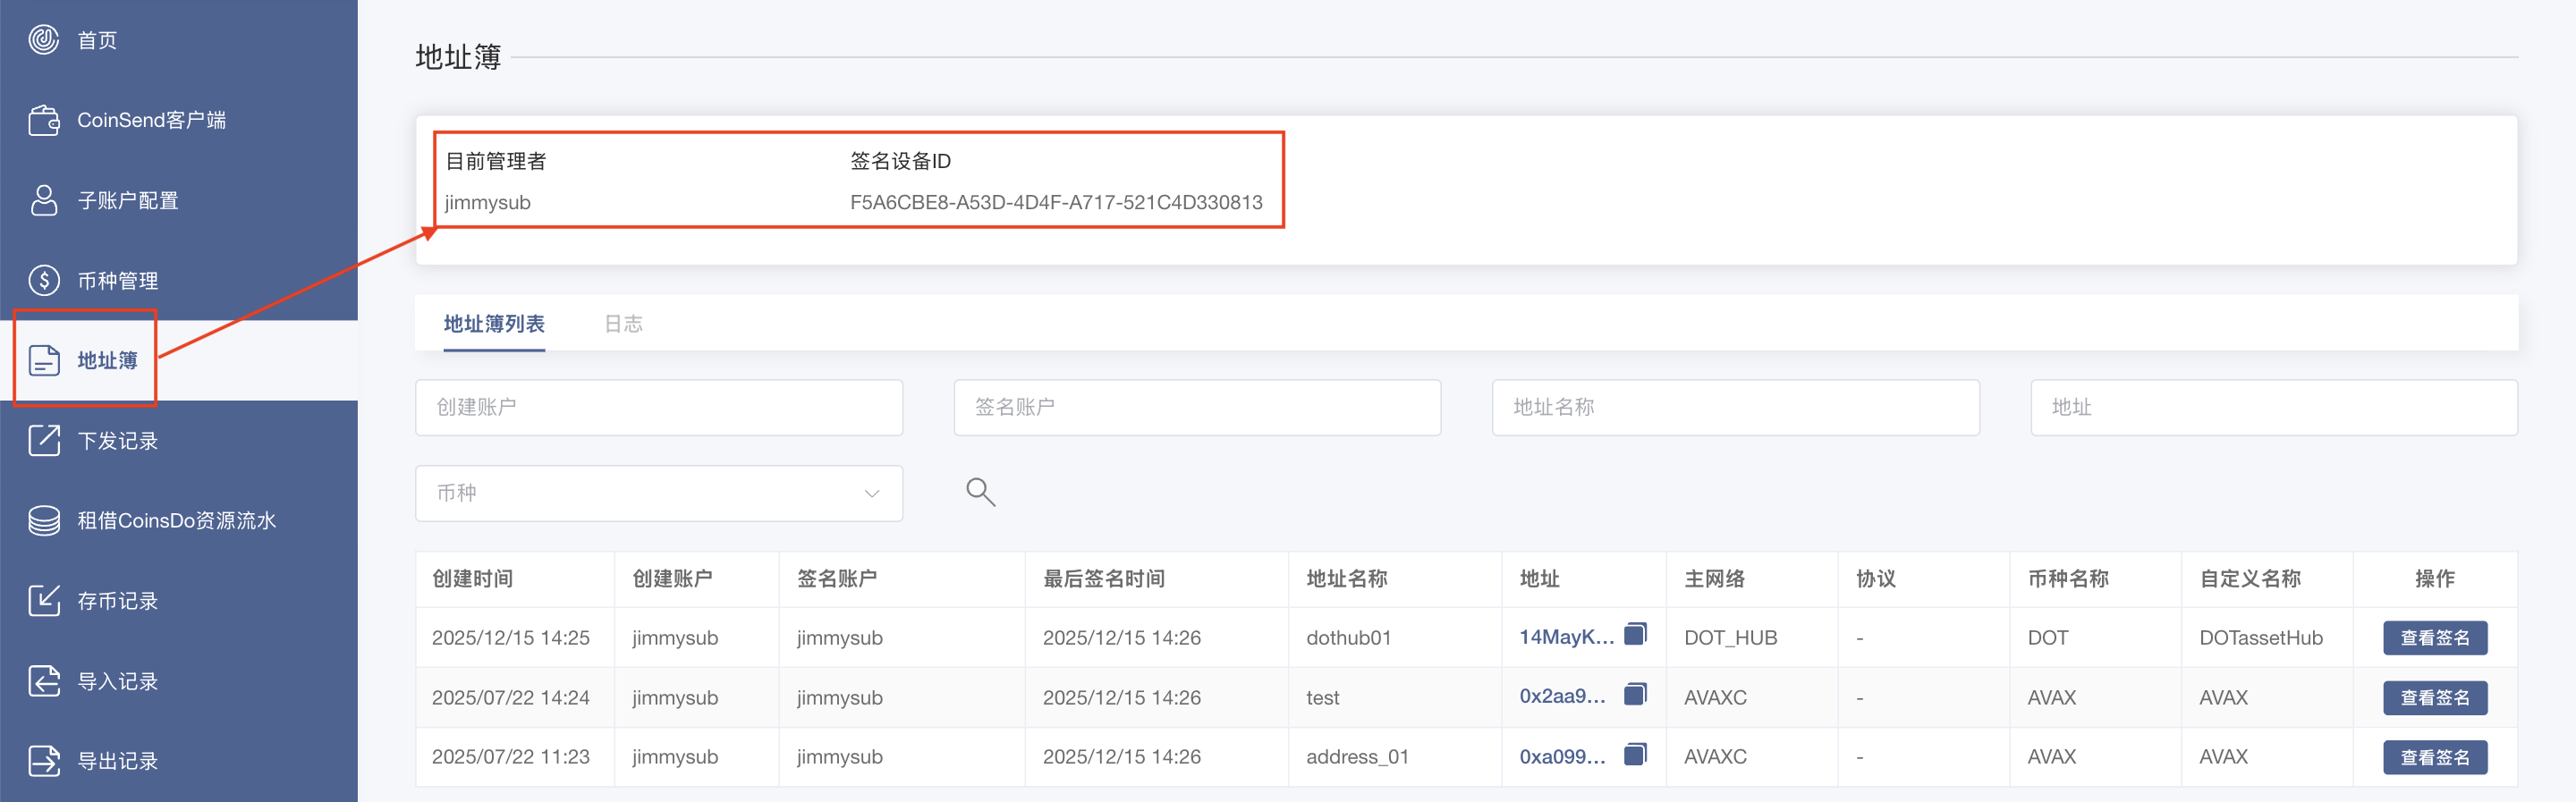Select the 地址簿列表 tab

click(494, 324)
